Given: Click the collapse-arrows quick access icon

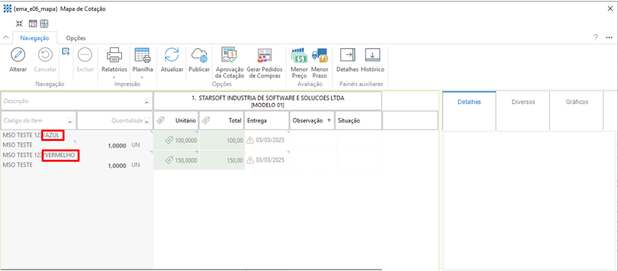Looking at the screenshot, I should coord(19,23).
